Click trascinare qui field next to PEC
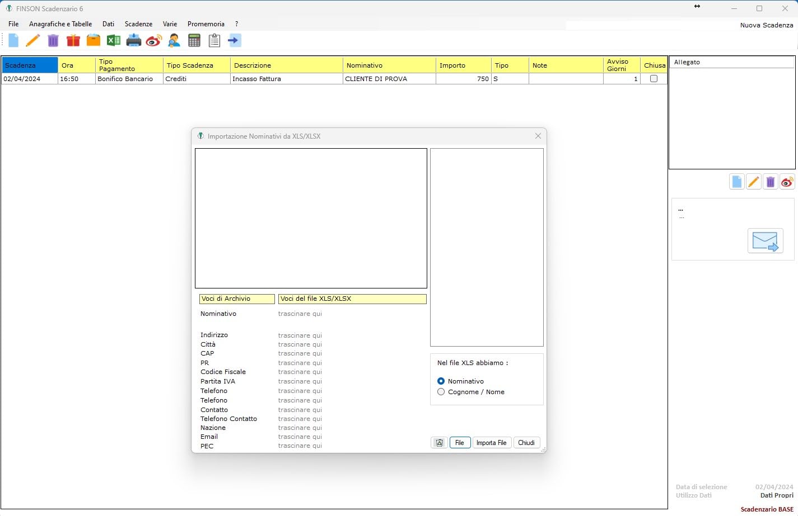 point(300,446)
